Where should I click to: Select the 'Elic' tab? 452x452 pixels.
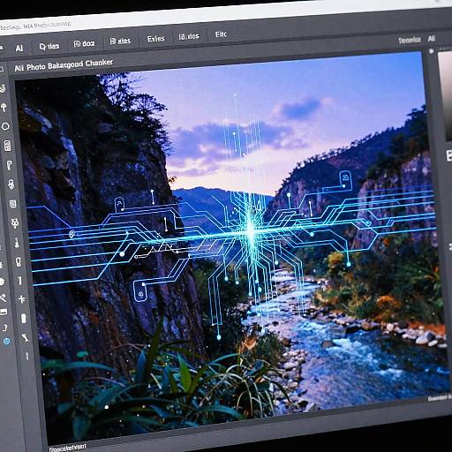pyautogui.click(x=221, y=34)
